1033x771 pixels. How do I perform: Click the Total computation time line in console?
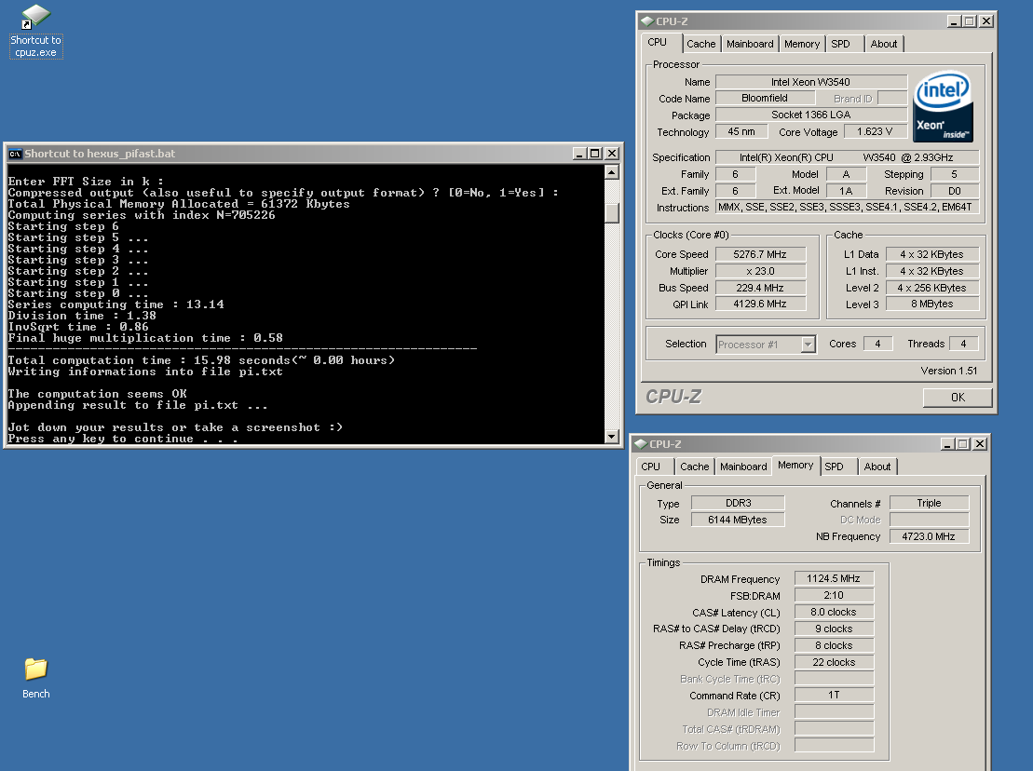201,360
